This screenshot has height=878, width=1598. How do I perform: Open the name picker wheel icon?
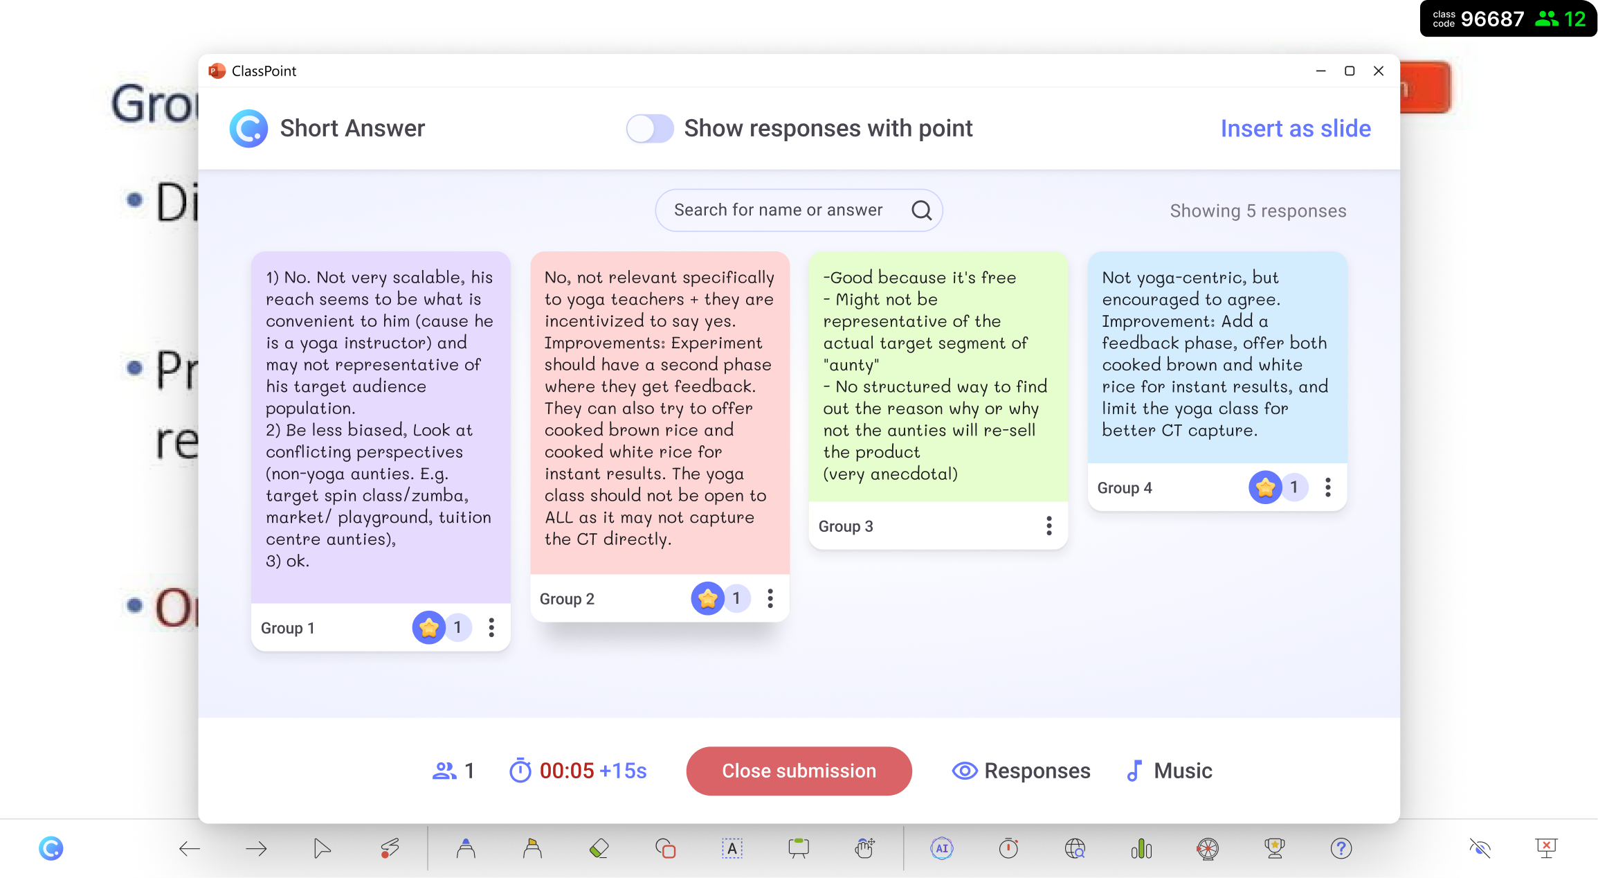[1208, 848]
